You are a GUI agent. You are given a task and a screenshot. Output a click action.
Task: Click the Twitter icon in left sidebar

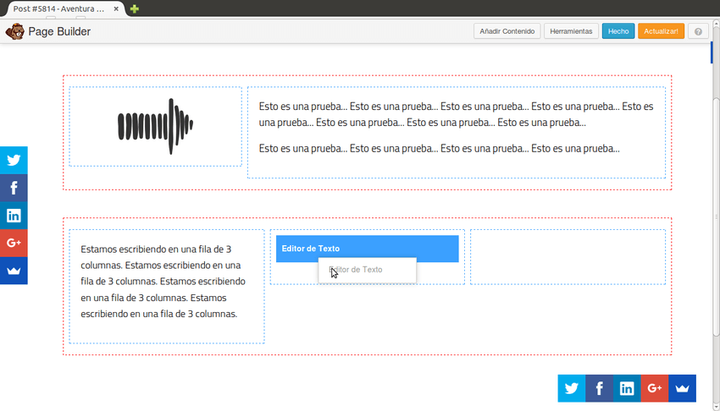click(14, 160)
